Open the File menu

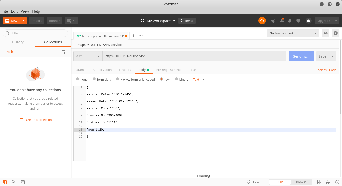tap(5, 11)
